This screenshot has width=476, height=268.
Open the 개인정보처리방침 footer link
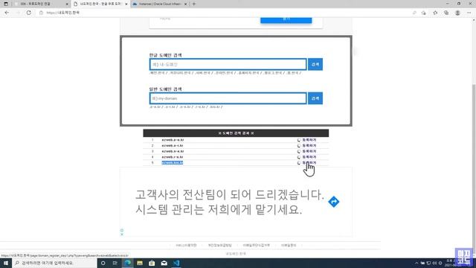[220, 245]
